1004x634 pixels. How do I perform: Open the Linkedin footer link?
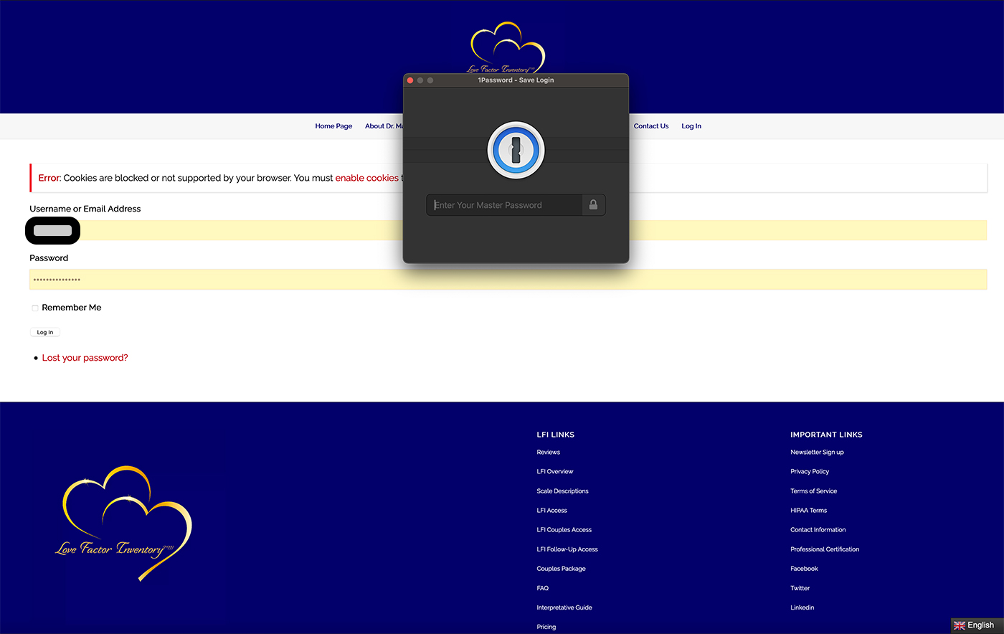802,607
